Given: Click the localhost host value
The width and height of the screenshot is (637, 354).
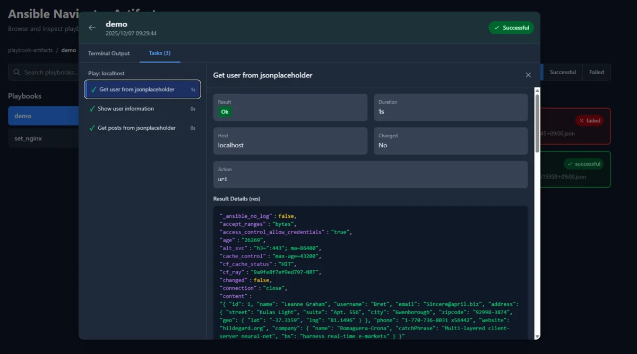Looking at the screenshot, I should (231, 145).
